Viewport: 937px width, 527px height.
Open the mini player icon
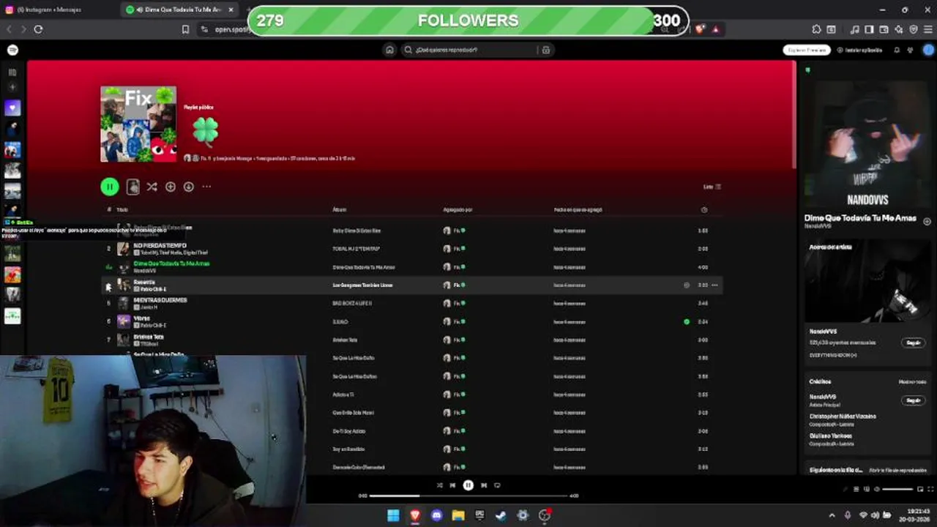coord(920,489)
